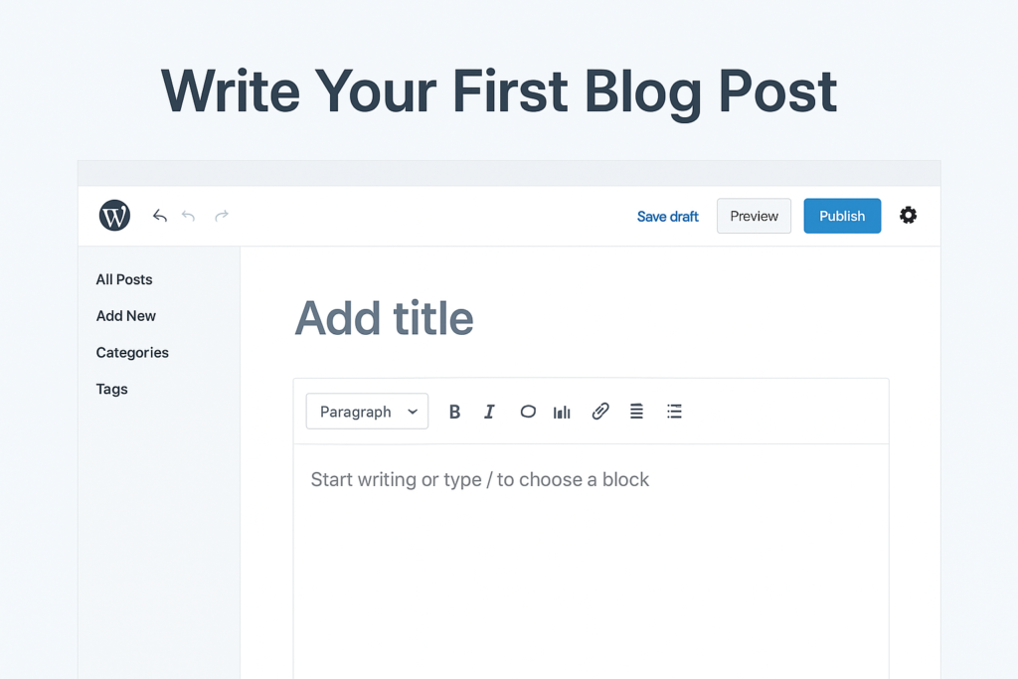Image resolution: width=1018 pixels, height=679 pixels.
Task: Select Add New in the sidebar
Action: tap(126, 316)
